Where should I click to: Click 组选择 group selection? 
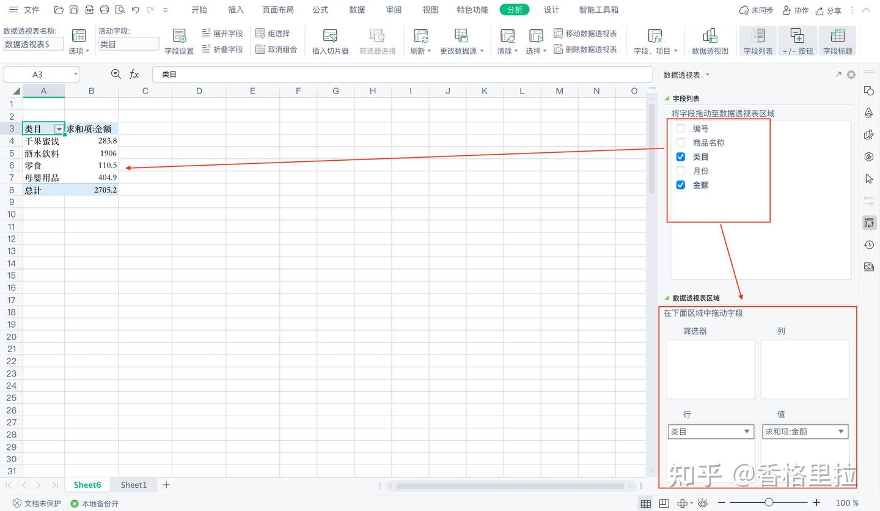[x=273, y=33]
